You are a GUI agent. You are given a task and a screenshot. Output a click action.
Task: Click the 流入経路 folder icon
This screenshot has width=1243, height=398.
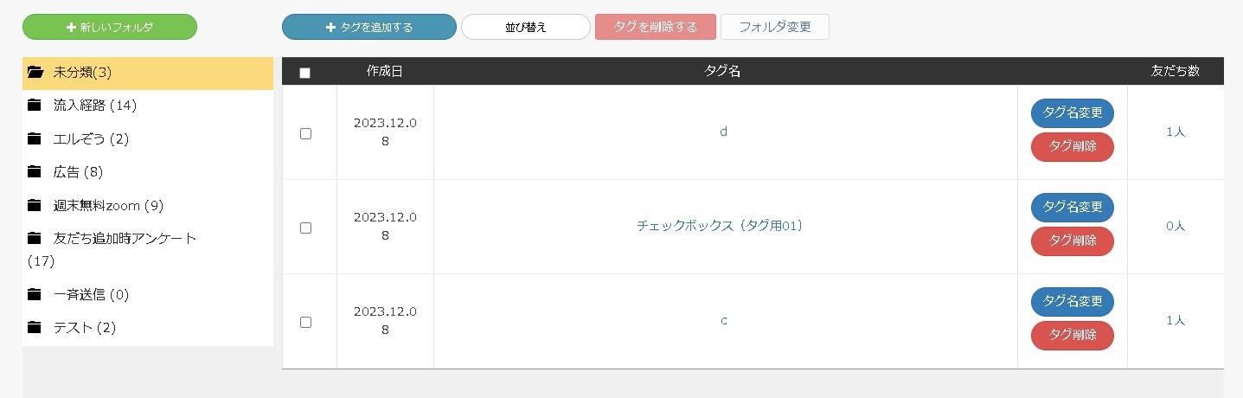point(35,106)
